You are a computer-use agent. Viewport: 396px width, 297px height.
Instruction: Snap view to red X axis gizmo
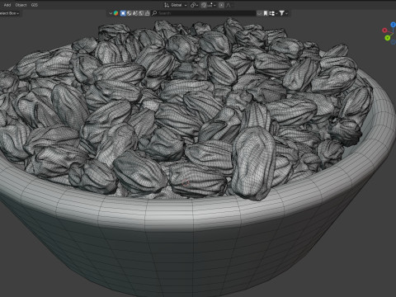[384, 31]
